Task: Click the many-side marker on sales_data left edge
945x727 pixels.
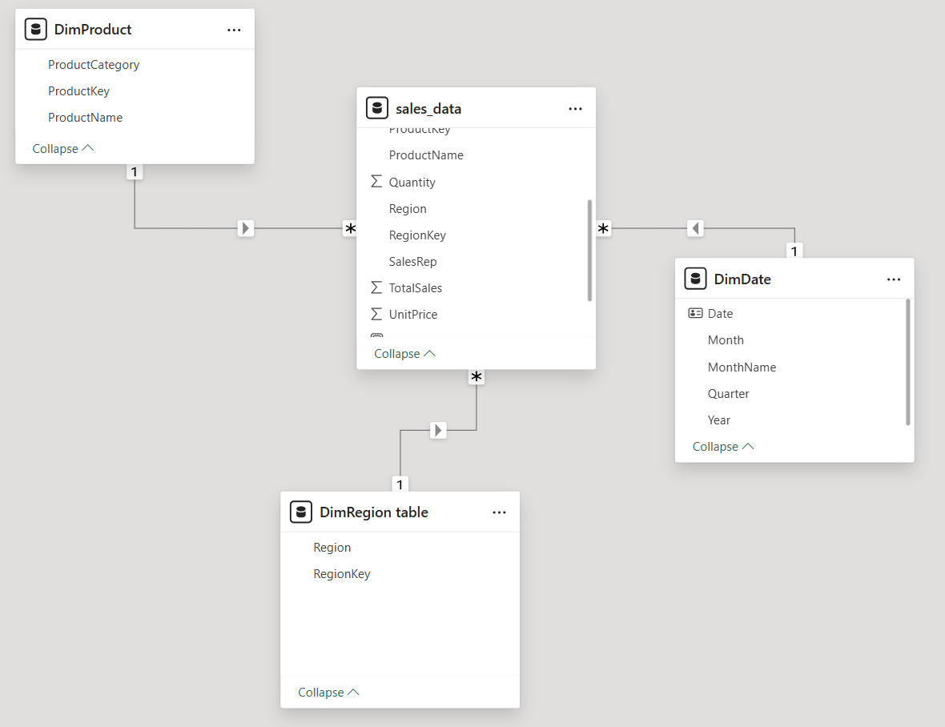Action: tap(350, 228)
